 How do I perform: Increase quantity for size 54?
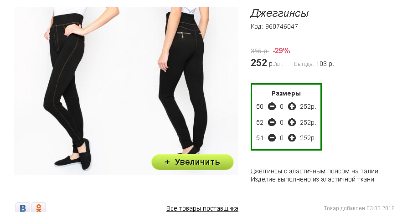coord(292,138)
